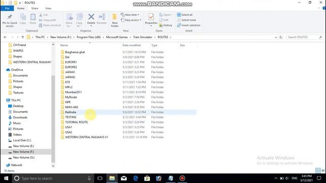
Task: Open Task View on taskbar
Action: [x=100, y=178]
